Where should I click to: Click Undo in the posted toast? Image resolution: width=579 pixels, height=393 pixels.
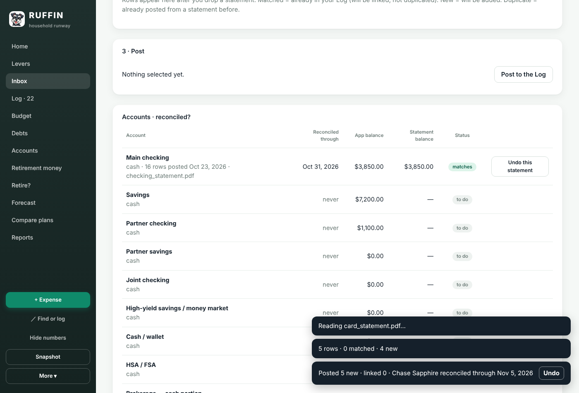[x=551, y=373]
